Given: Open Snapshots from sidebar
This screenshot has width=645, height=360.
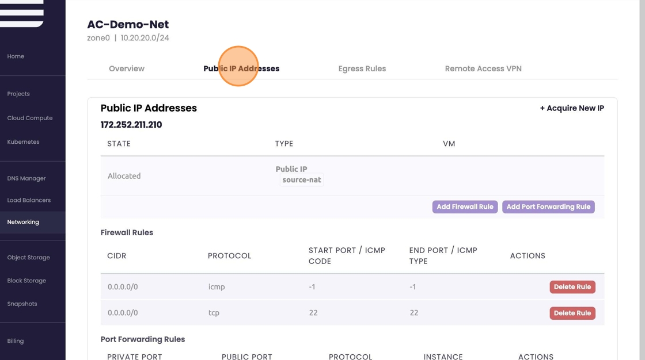Looking at the screenshot, I should coord(22,304).
